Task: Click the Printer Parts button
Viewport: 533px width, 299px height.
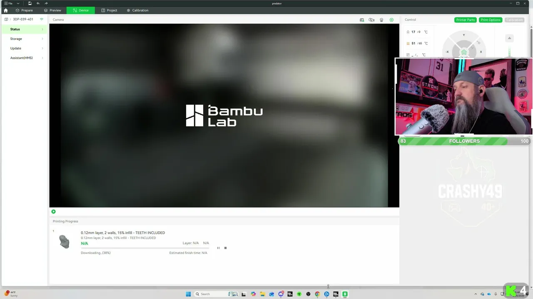Action: [466, 20]
